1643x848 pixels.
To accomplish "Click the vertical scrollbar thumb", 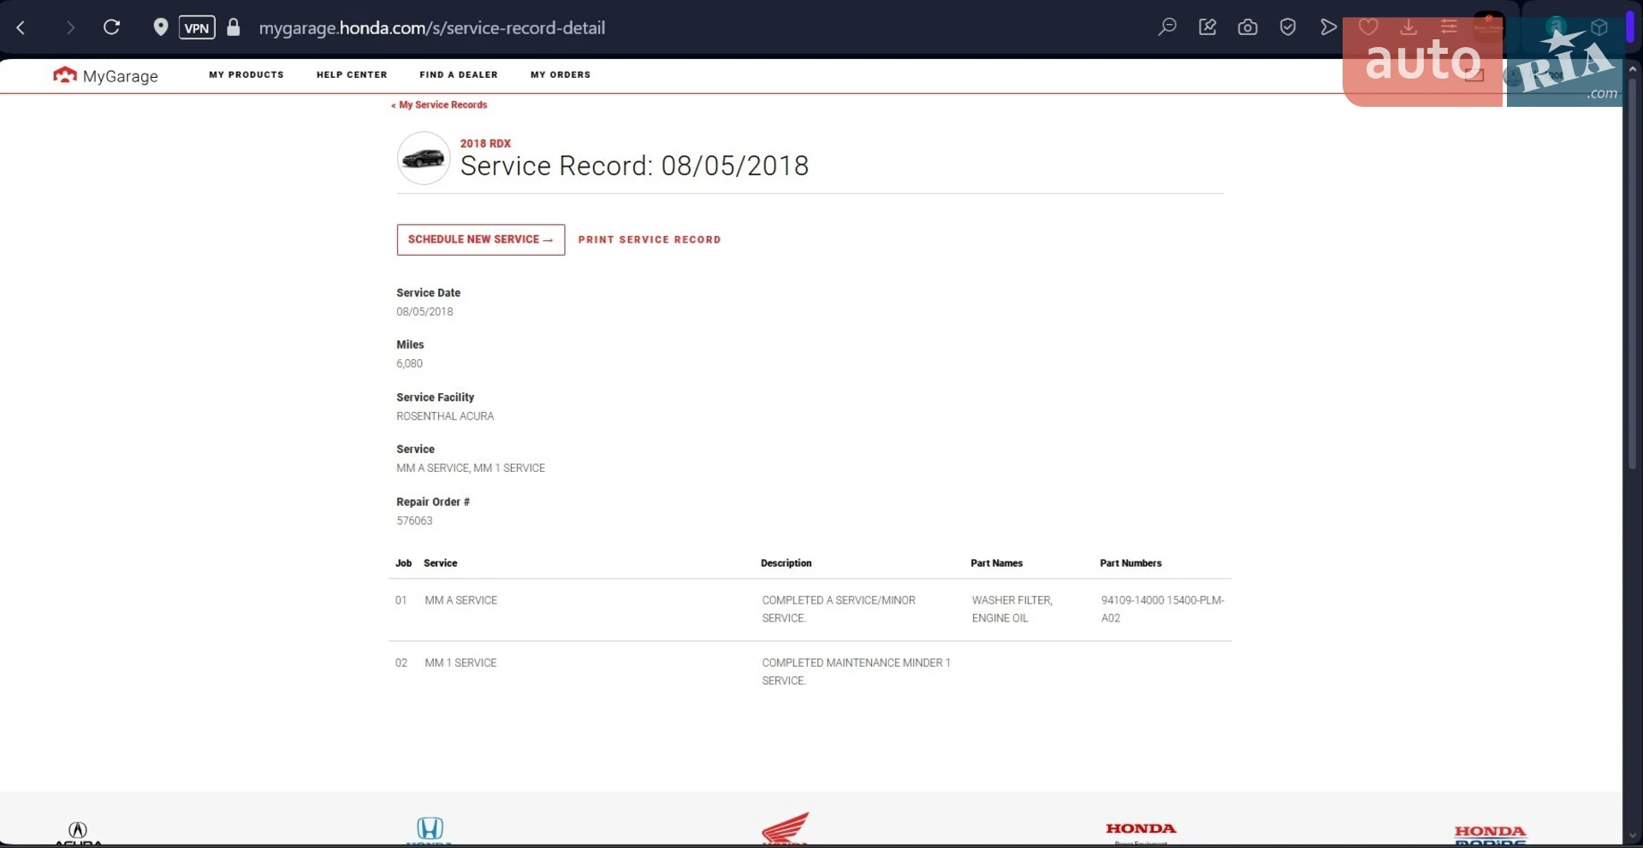I will coord(1632,274).
